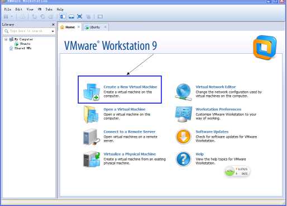Click the Software Updates download icon

point(183,137)
